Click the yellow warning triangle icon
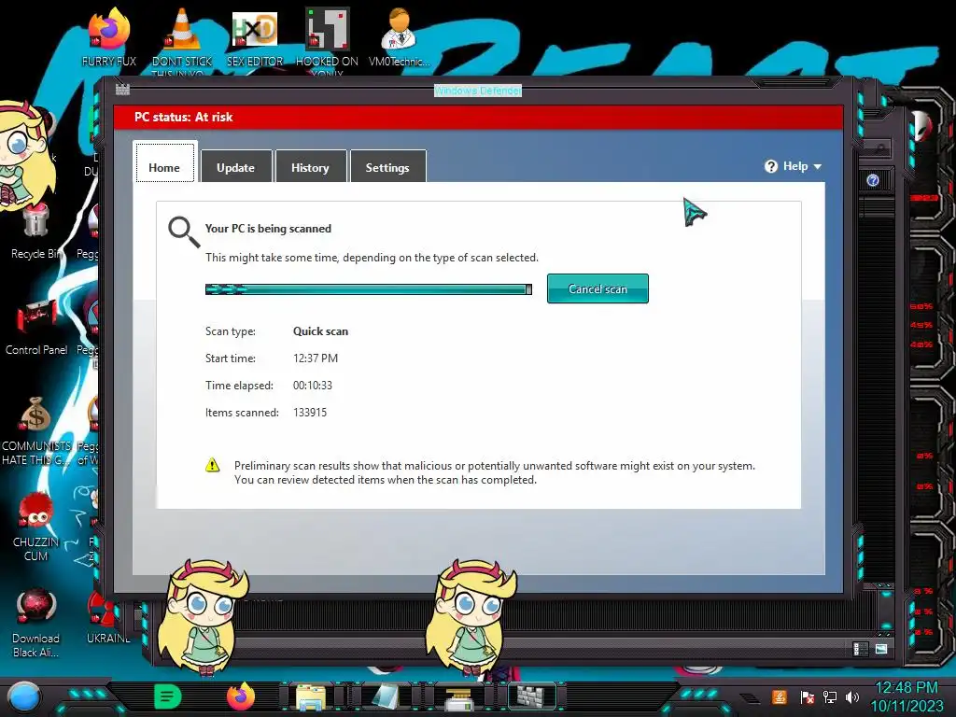Viewport: 956px width, 717px height. [212, 465]
